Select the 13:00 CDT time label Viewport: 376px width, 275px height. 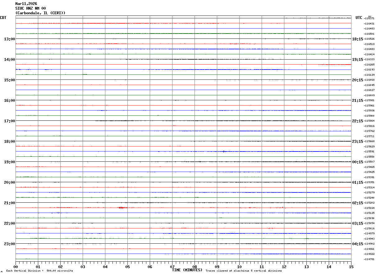(x=9, y=39)
